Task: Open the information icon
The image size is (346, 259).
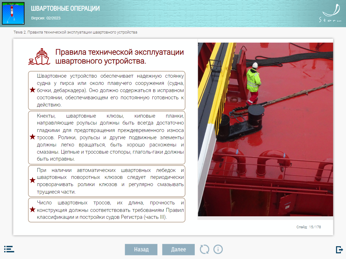Action: pos(218,249)
